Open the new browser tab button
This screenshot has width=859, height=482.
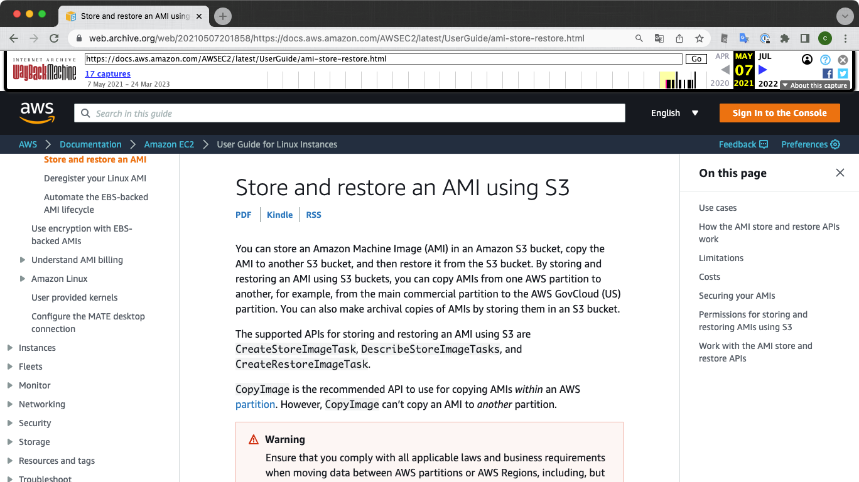coord(223,16)
